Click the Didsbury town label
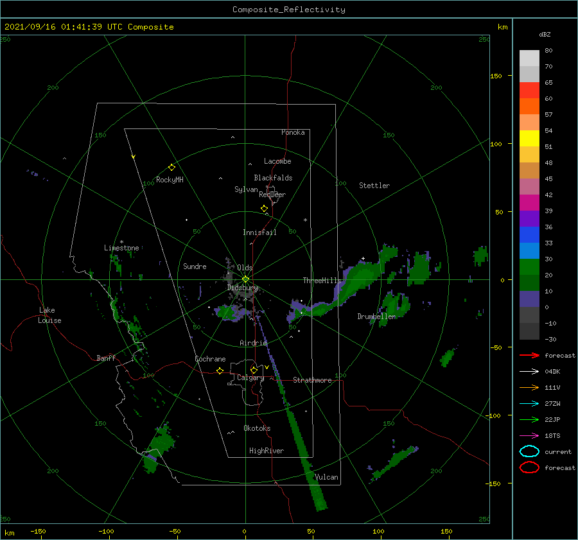The height and width of the screenshot is (540, 578). click(243, 288)
